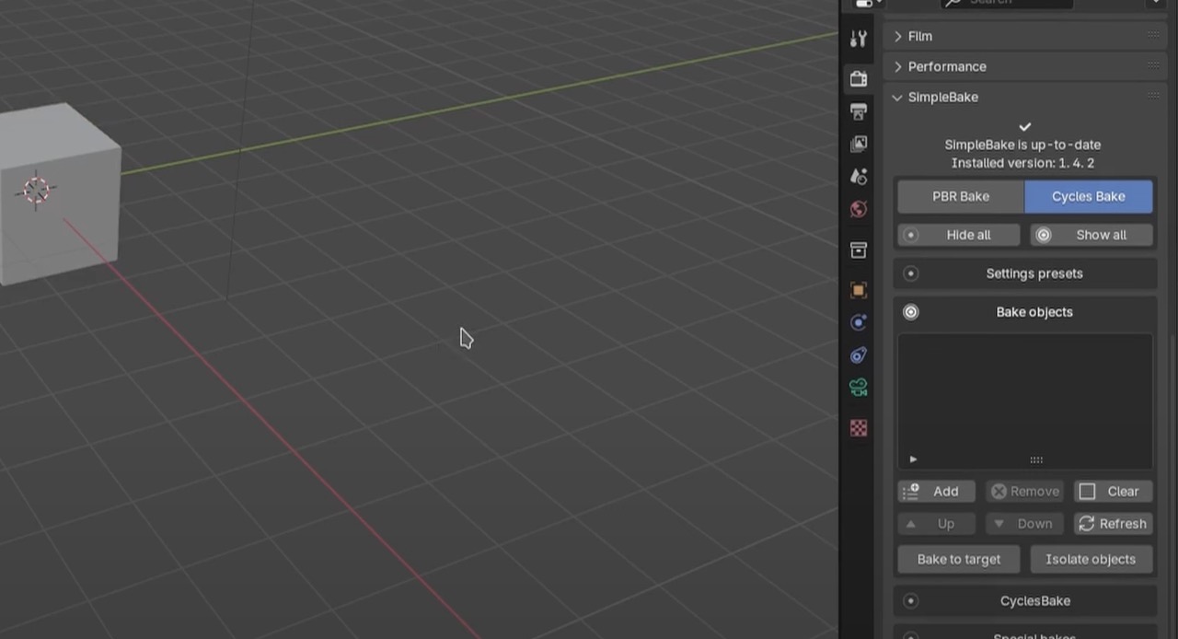Open the World properties tab
This screenshot has width=1178, height=639.
(858, 209)
